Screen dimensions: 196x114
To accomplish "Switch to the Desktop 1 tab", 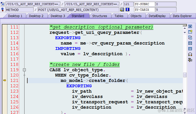I will coord(15,16).
